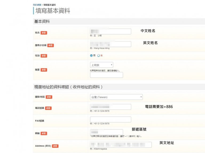Click the red required badge beside 電話號碼
This screenshot has height=153, width=205.
(x=48, y=108)
